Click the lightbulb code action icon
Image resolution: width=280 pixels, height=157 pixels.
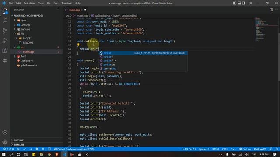pos(78,44)
